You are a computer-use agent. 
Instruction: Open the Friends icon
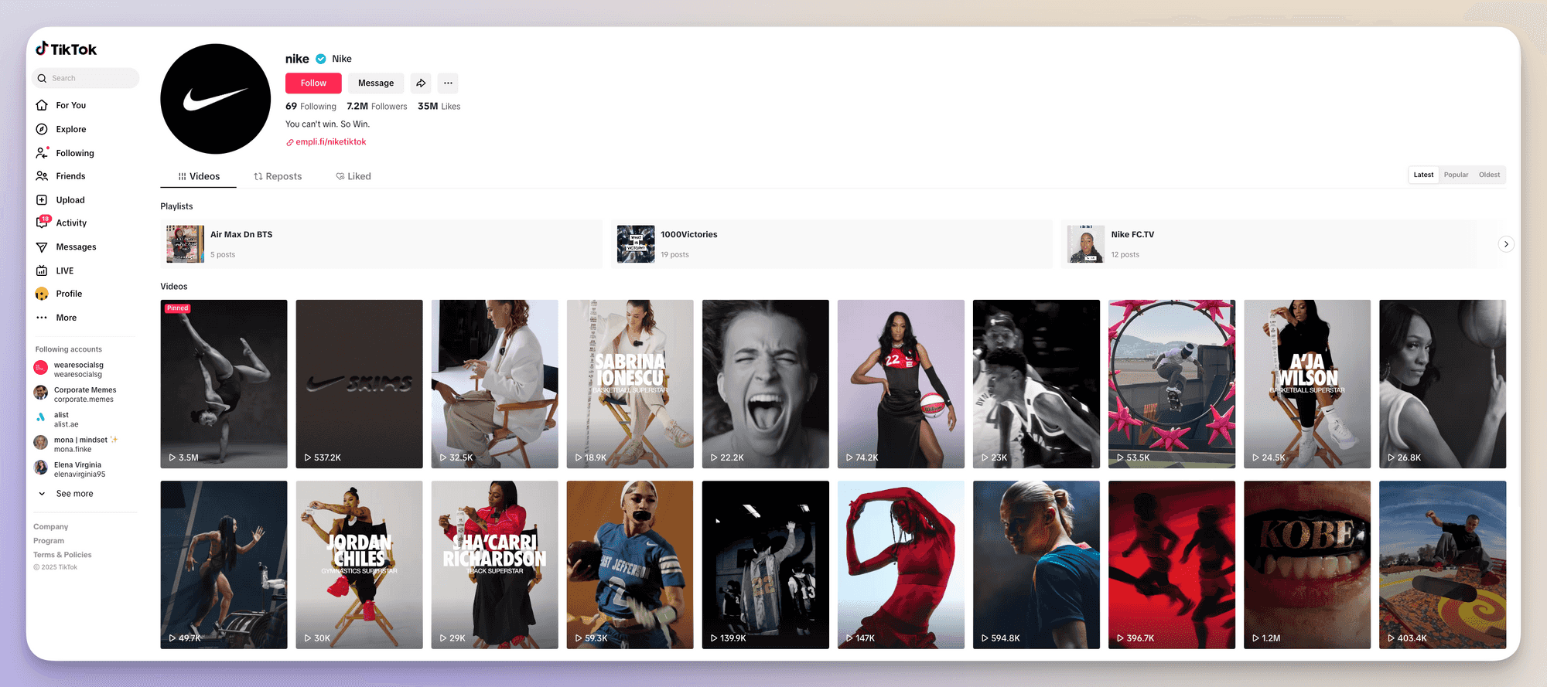click(x=42, y=176)
